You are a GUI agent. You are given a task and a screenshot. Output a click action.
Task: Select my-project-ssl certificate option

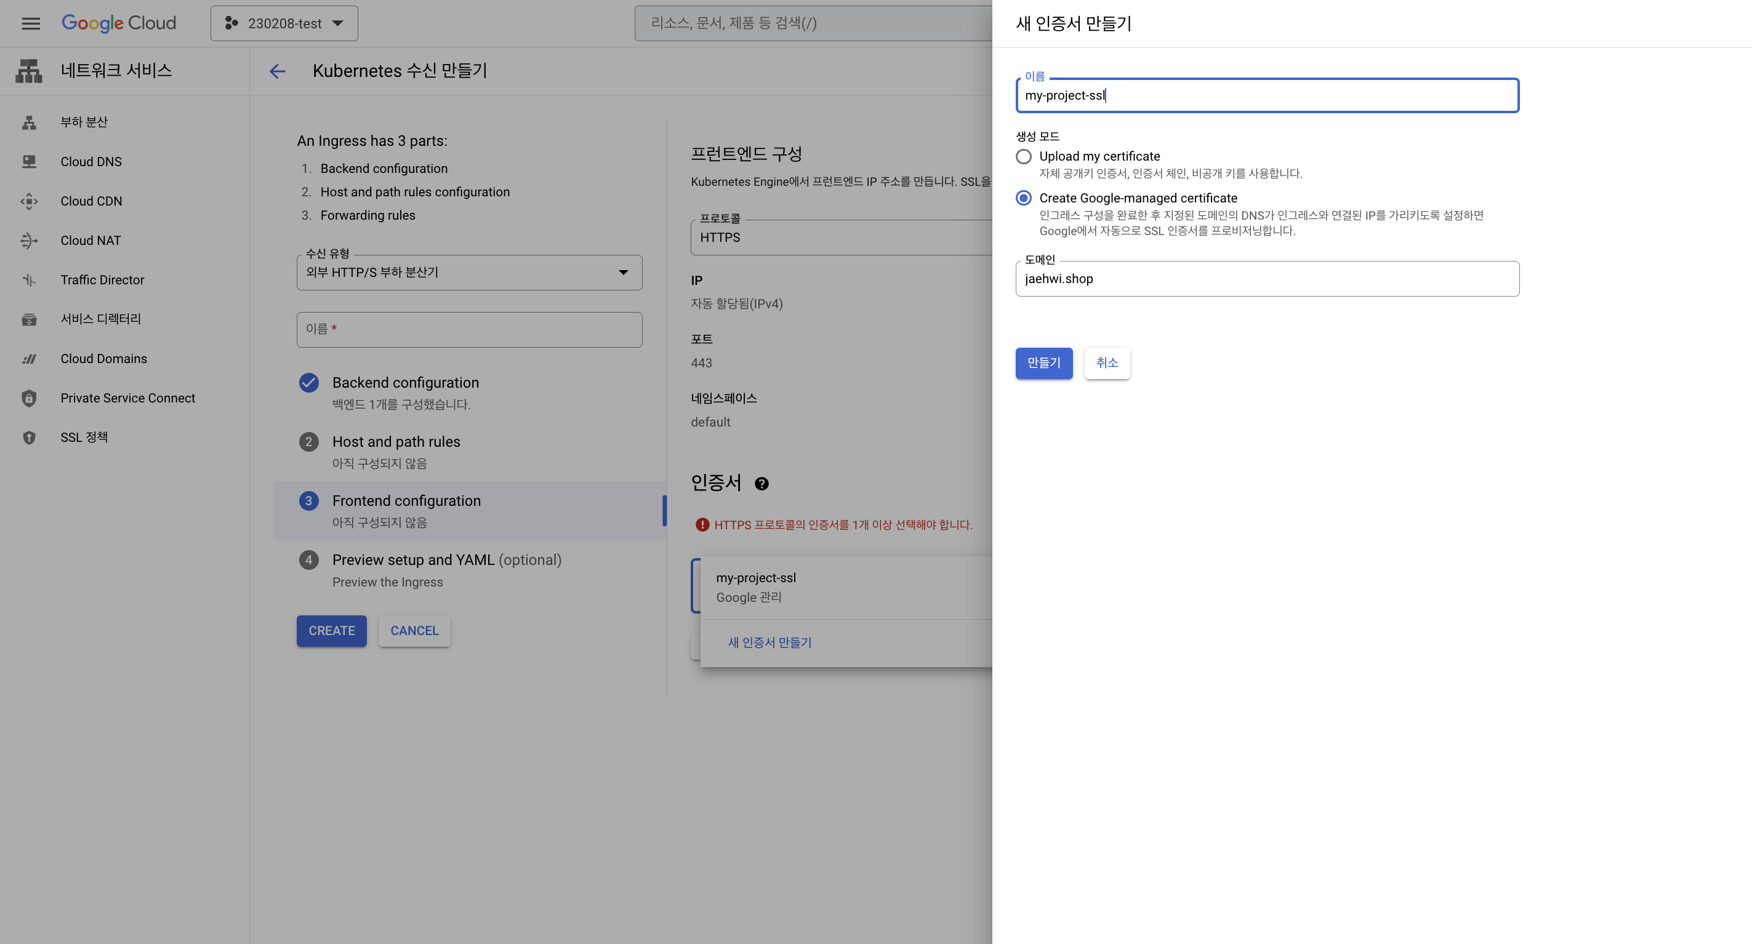(845, 588)
